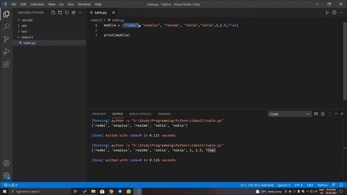This screenshot has height=195, width=347.
Task: Clear the output panel
Action: pyautogui.click(x=316, y=114)
